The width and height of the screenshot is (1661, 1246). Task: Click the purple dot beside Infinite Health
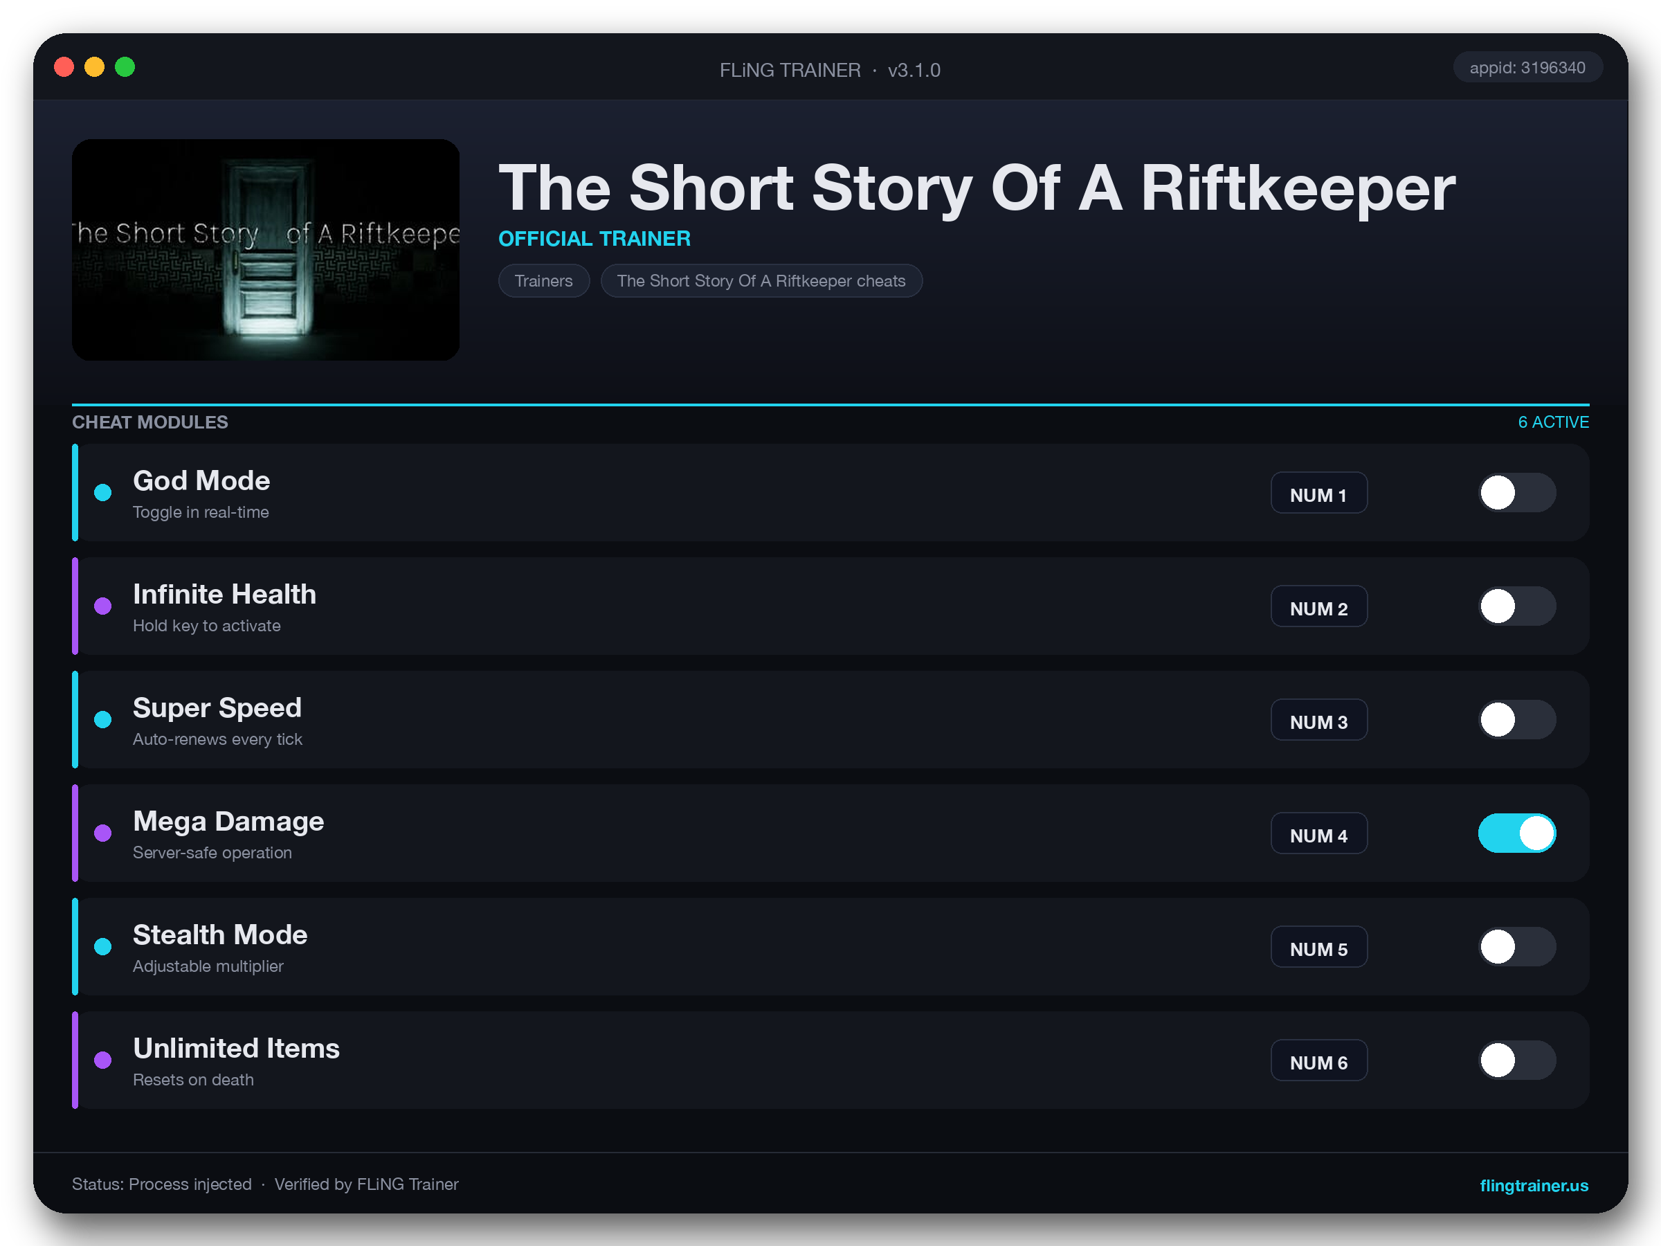103,606
